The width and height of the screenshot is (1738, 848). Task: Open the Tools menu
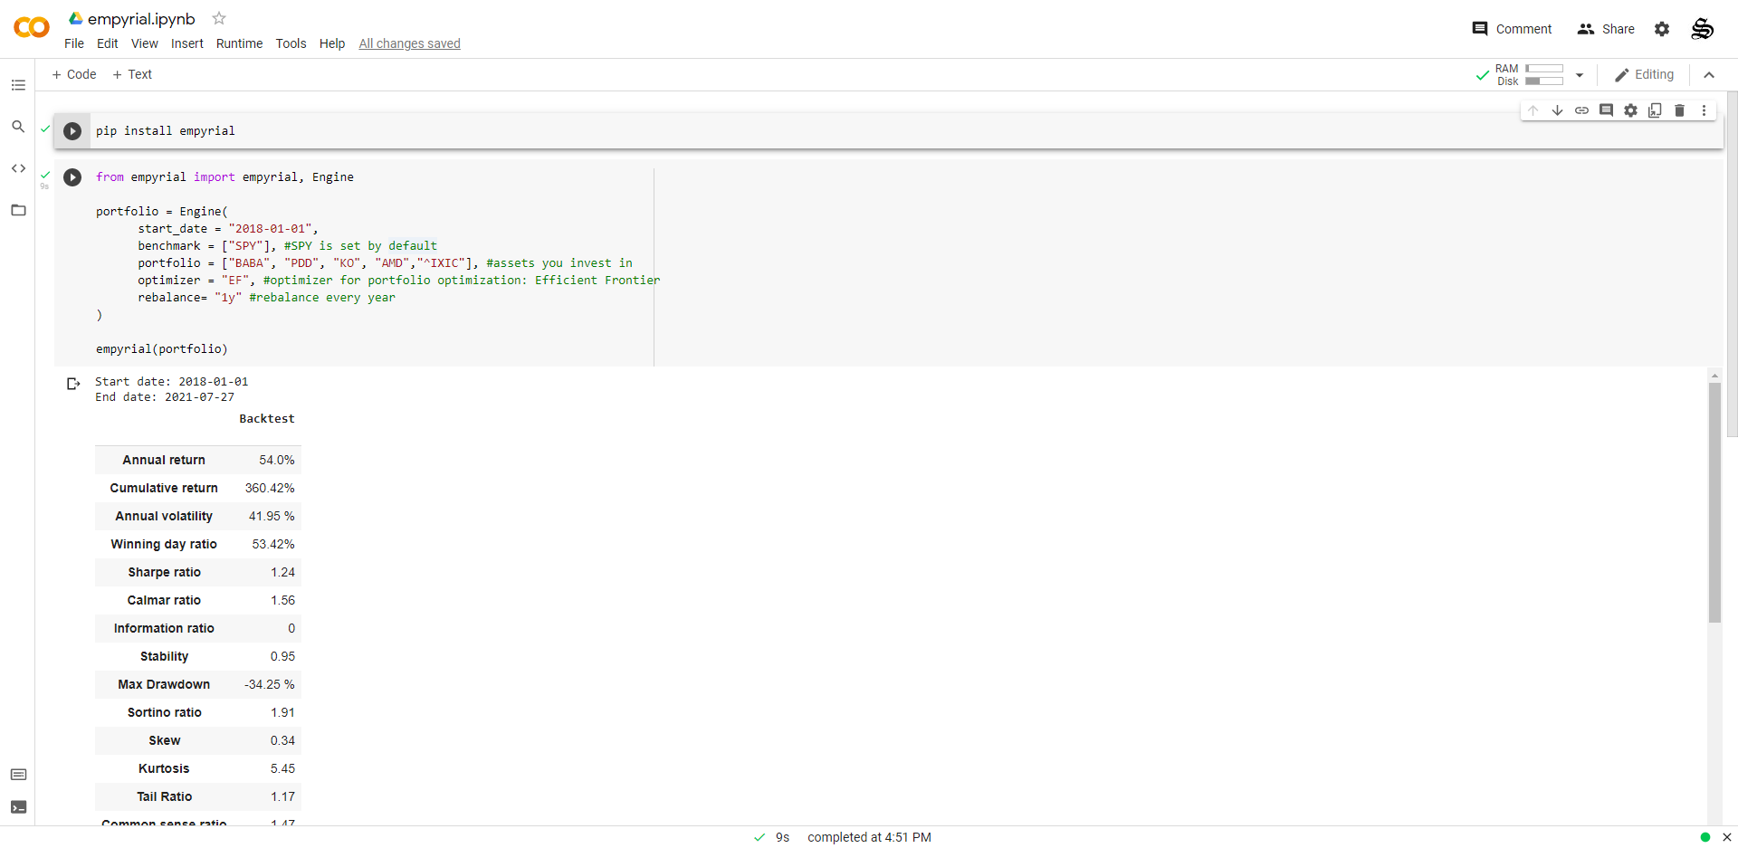pos(291,43)
